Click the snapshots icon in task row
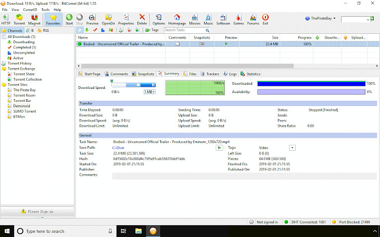This screenshot has height=237, width=380. (x=202, y=44)
